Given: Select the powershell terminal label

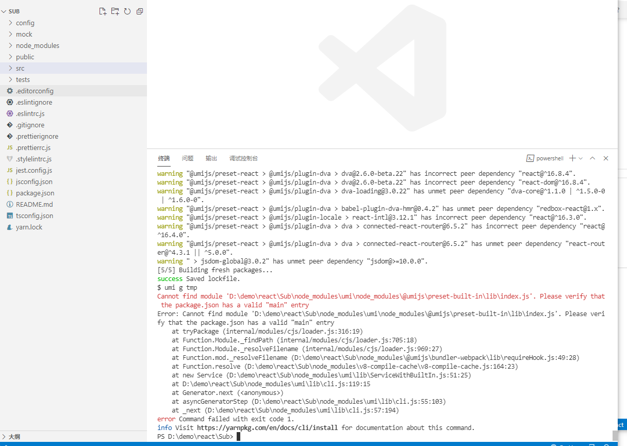Looking at the screenshot, I should 550,158.
